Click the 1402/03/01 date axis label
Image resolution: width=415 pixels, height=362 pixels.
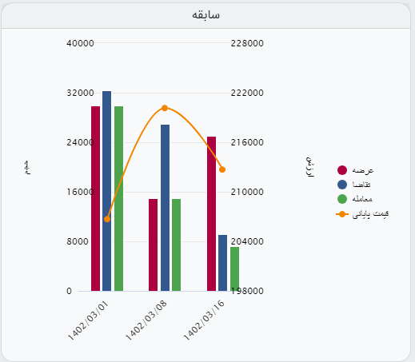pyautogui.click(x=88, y=320)
